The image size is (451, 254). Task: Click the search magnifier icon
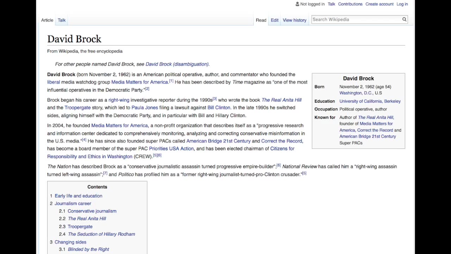pyautogui.click(x=404, y=19)
